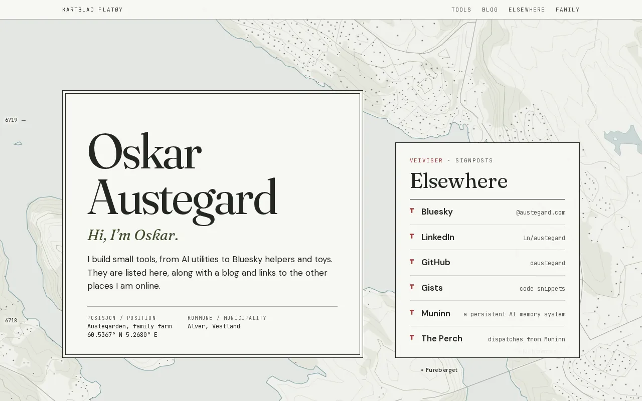Open the Blog nav item

[490, 10]
